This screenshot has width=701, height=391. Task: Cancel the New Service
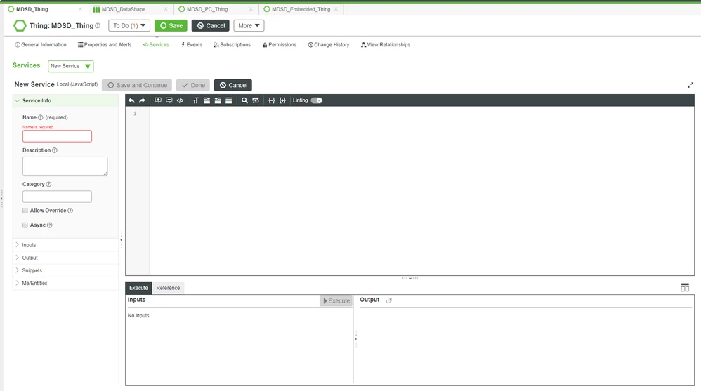point(233,85)
